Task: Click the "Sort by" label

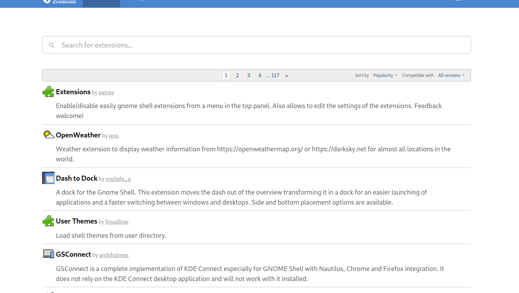Action: (x=362, y=75)
